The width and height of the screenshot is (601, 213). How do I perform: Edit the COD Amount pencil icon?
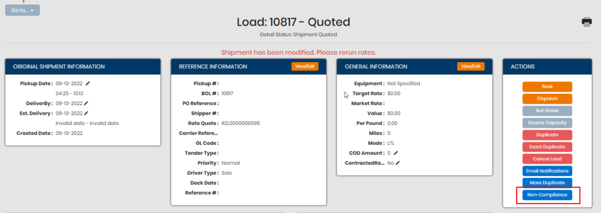pos(396,153)
